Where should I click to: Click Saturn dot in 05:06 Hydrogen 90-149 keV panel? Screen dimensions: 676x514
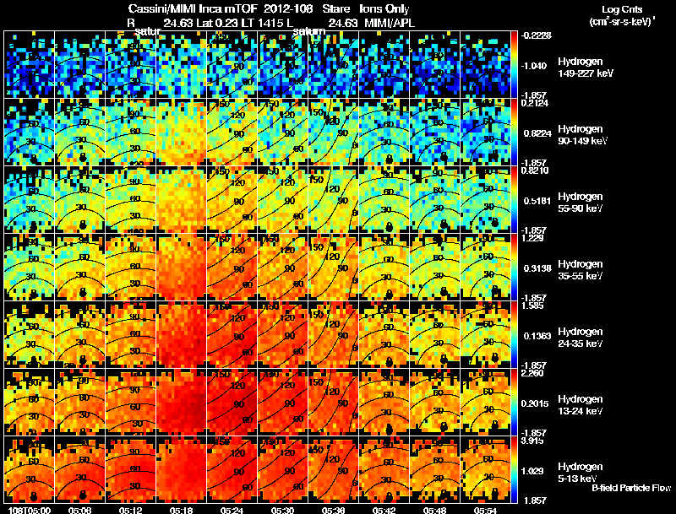pos(82,158)
